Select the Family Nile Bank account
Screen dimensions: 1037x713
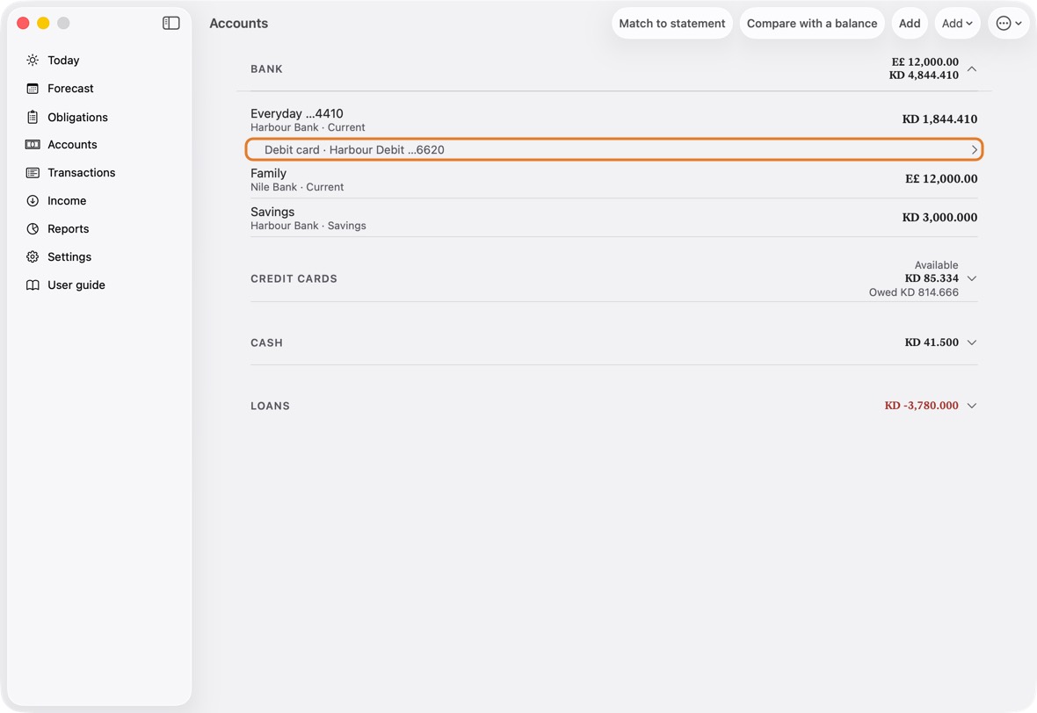pos(613,180)
